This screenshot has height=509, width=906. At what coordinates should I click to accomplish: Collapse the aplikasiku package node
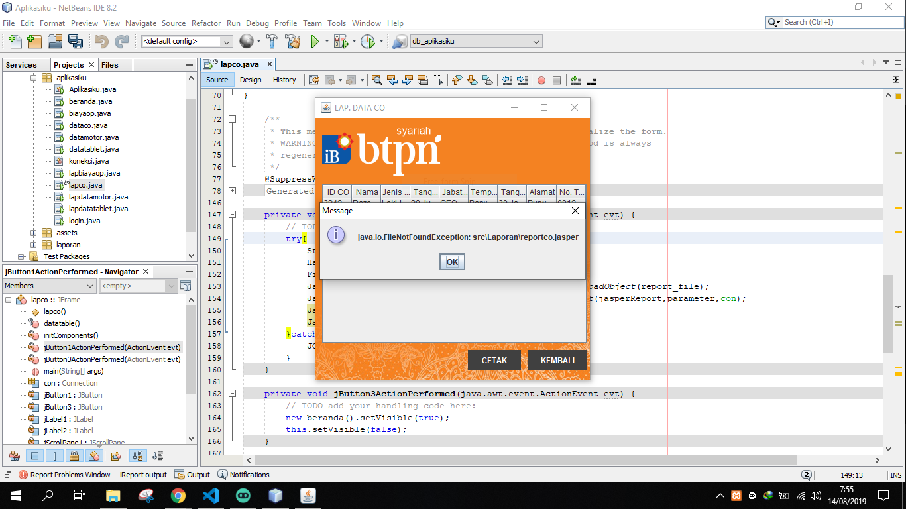(34, 78)
